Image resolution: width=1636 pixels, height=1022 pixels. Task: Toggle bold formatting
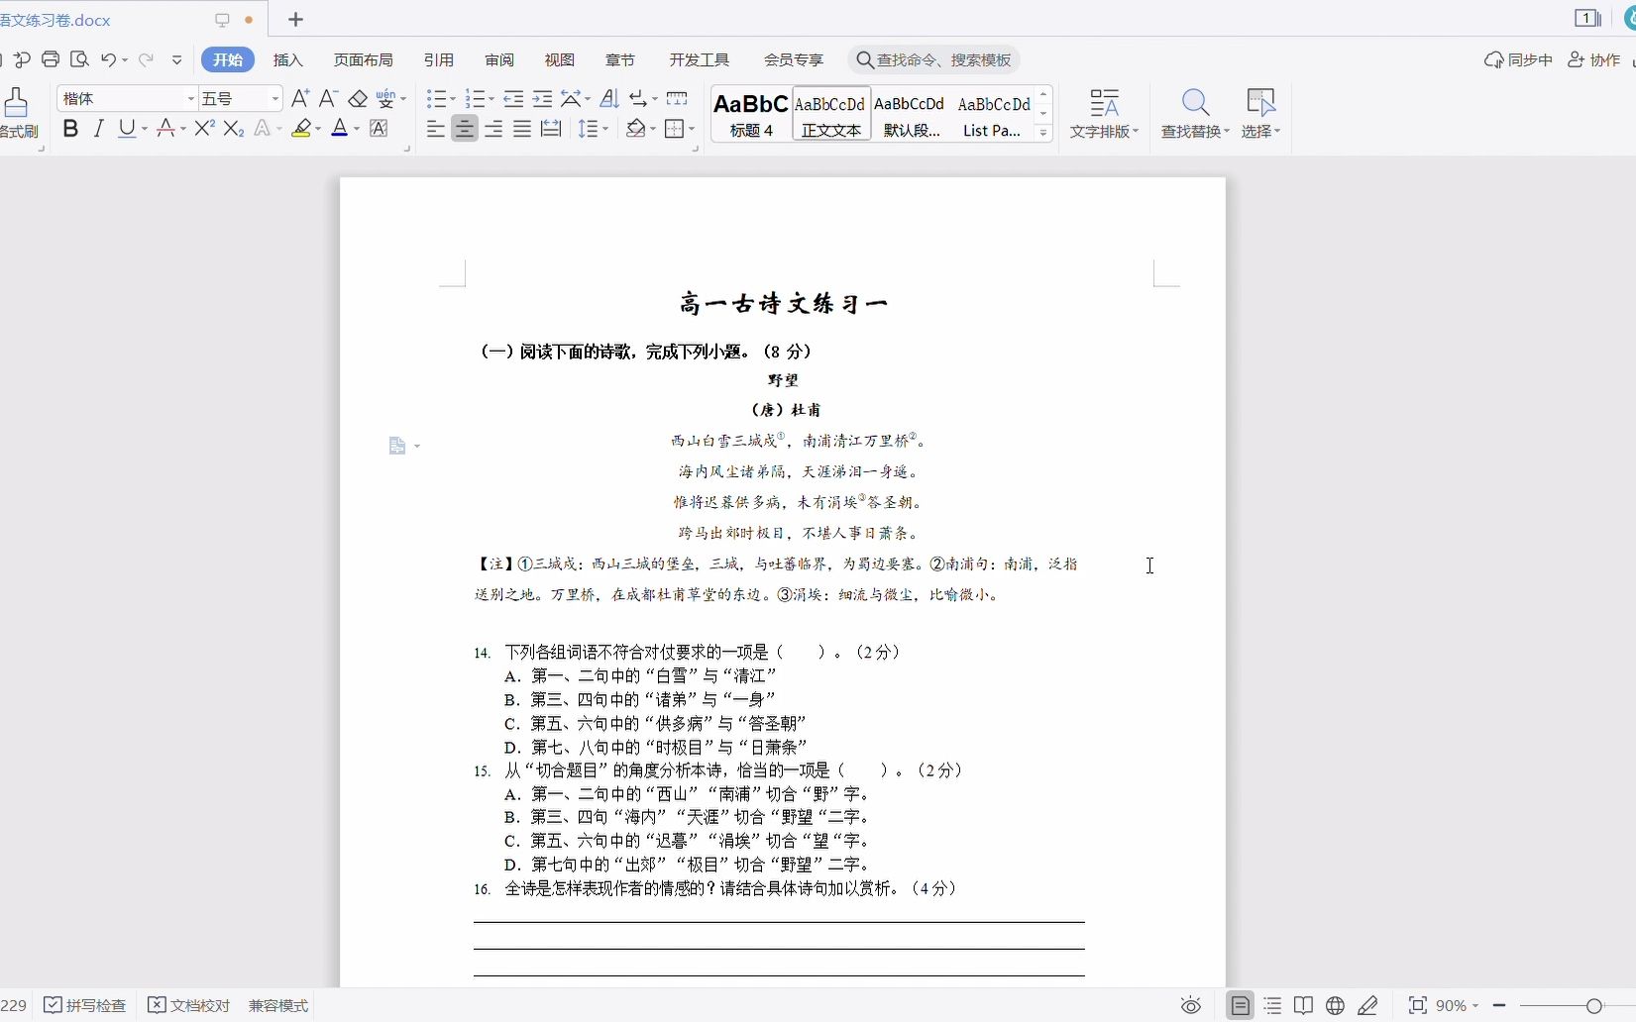pyautogui.click(x=69, y=129)
